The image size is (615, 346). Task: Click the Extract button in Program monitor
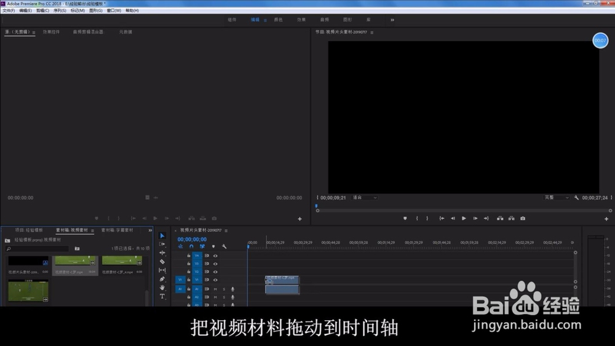click(x=512, y=218)
